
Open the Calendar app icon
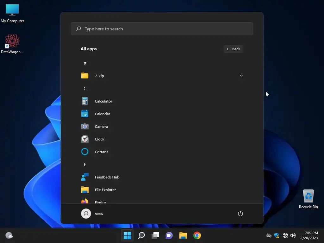click(x=85, y=114)
